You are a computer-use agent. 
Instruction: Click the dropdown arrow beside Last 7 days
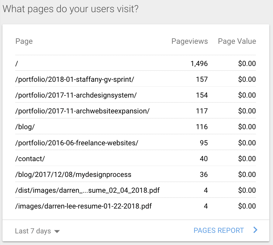[57, 231]
